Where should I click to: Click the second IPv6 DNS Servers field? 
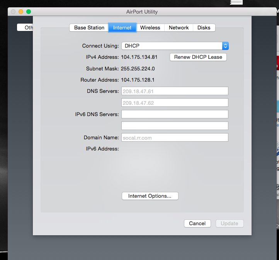coord(175,126)
